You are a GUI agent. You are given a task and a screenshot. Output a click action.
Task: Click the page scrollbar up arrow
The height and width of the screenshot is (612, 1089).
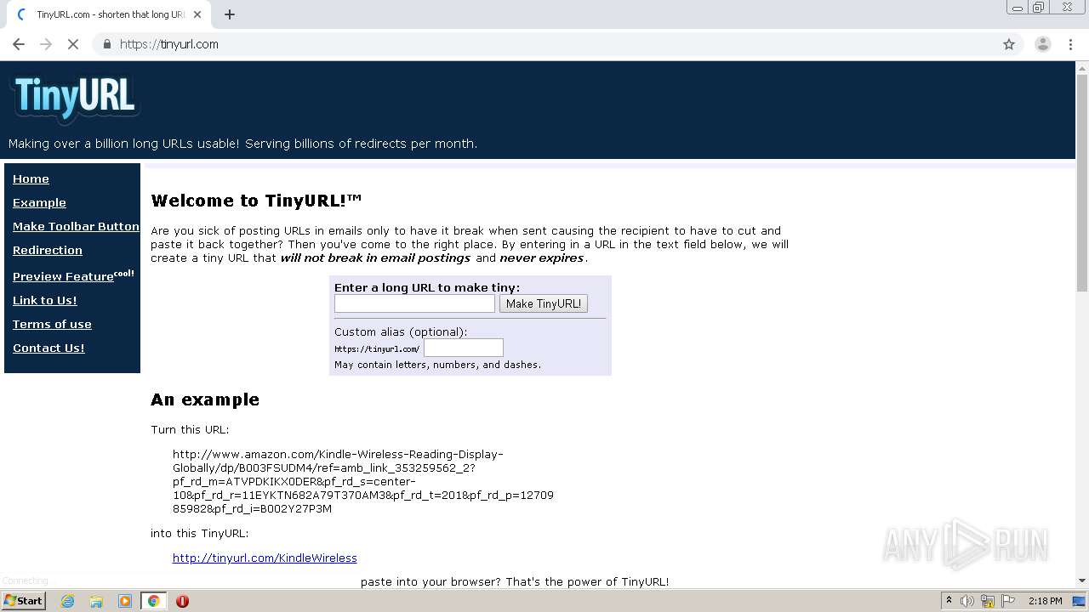[1082, 67]
